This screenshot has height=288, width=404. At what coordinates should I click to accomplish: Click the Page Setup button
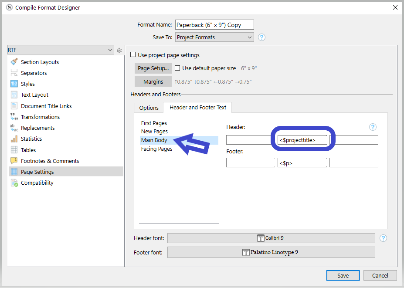click(x=153, y=68)
